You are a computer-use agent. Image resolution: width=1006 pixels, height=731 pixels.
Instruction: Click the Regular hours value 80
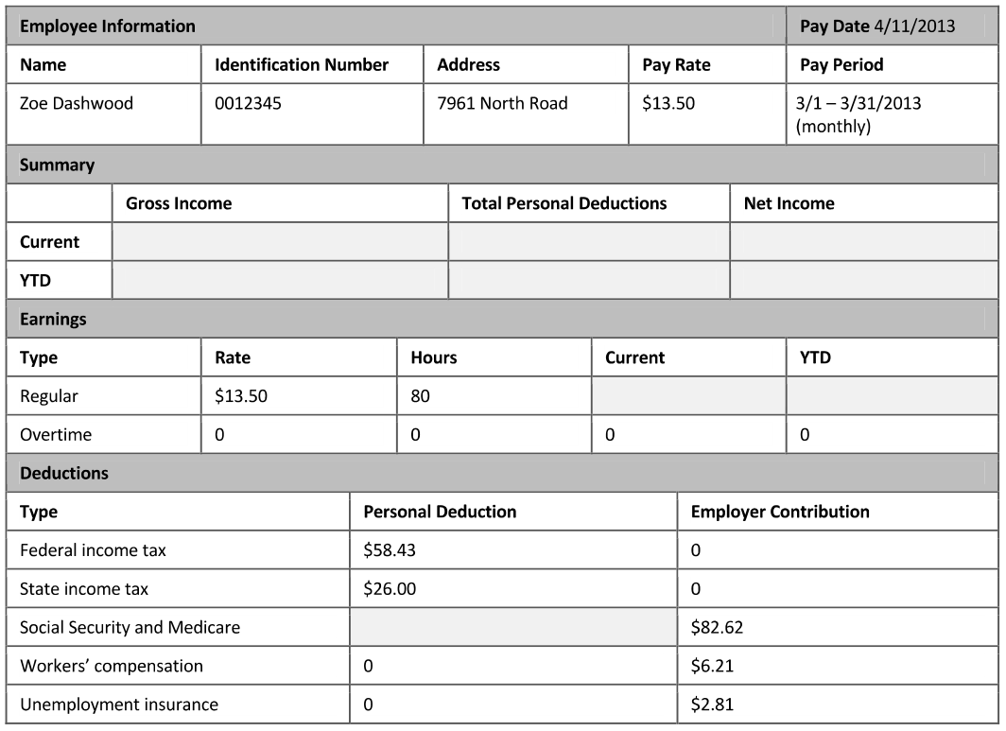421,396
